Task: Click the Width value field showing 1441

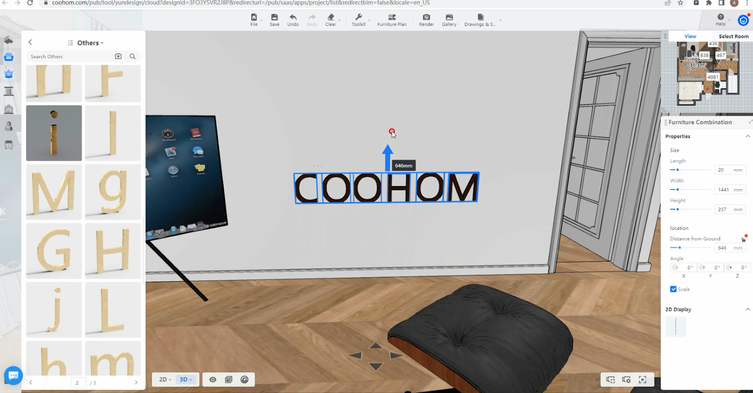Action: [x=730, y=189]
